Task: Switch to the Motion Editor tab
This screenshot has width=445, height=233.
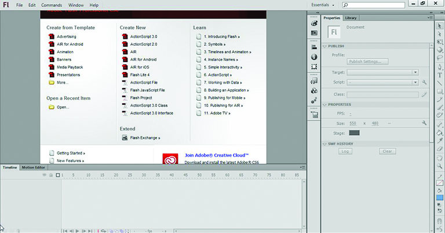Action: [34, 168]
